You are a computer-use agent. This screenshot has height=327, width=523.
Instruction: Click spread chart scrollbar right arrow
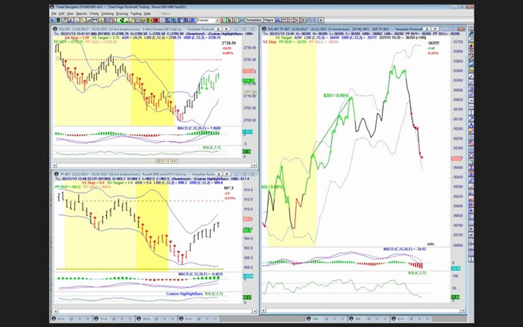pos(463,310)
